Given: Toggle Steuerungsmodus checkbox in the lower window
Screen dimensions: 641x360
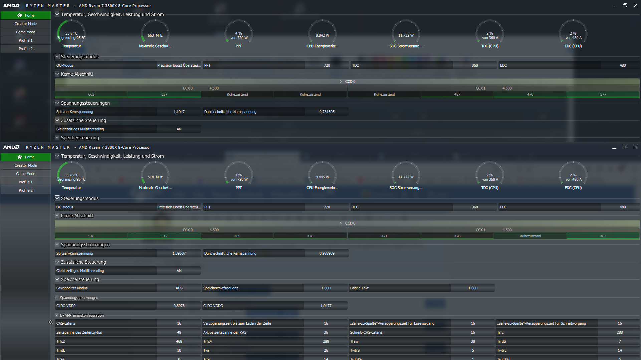Looking at the screenshot, I should click(x=57, y=198).
